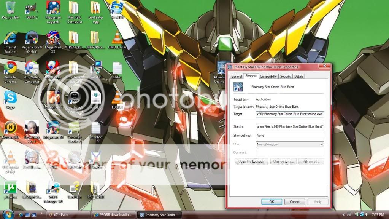Select the Norton 360 desktop icon

pos(10,128)
